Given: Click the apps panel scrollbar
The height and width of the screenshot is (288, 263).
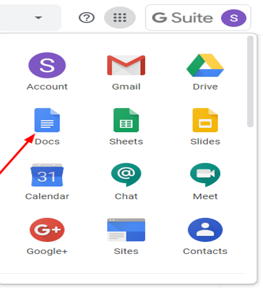Looking at the screenshot, I should (250, 81).
